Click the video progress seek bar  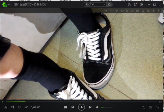pyautogui.click(x=82, y=102)
